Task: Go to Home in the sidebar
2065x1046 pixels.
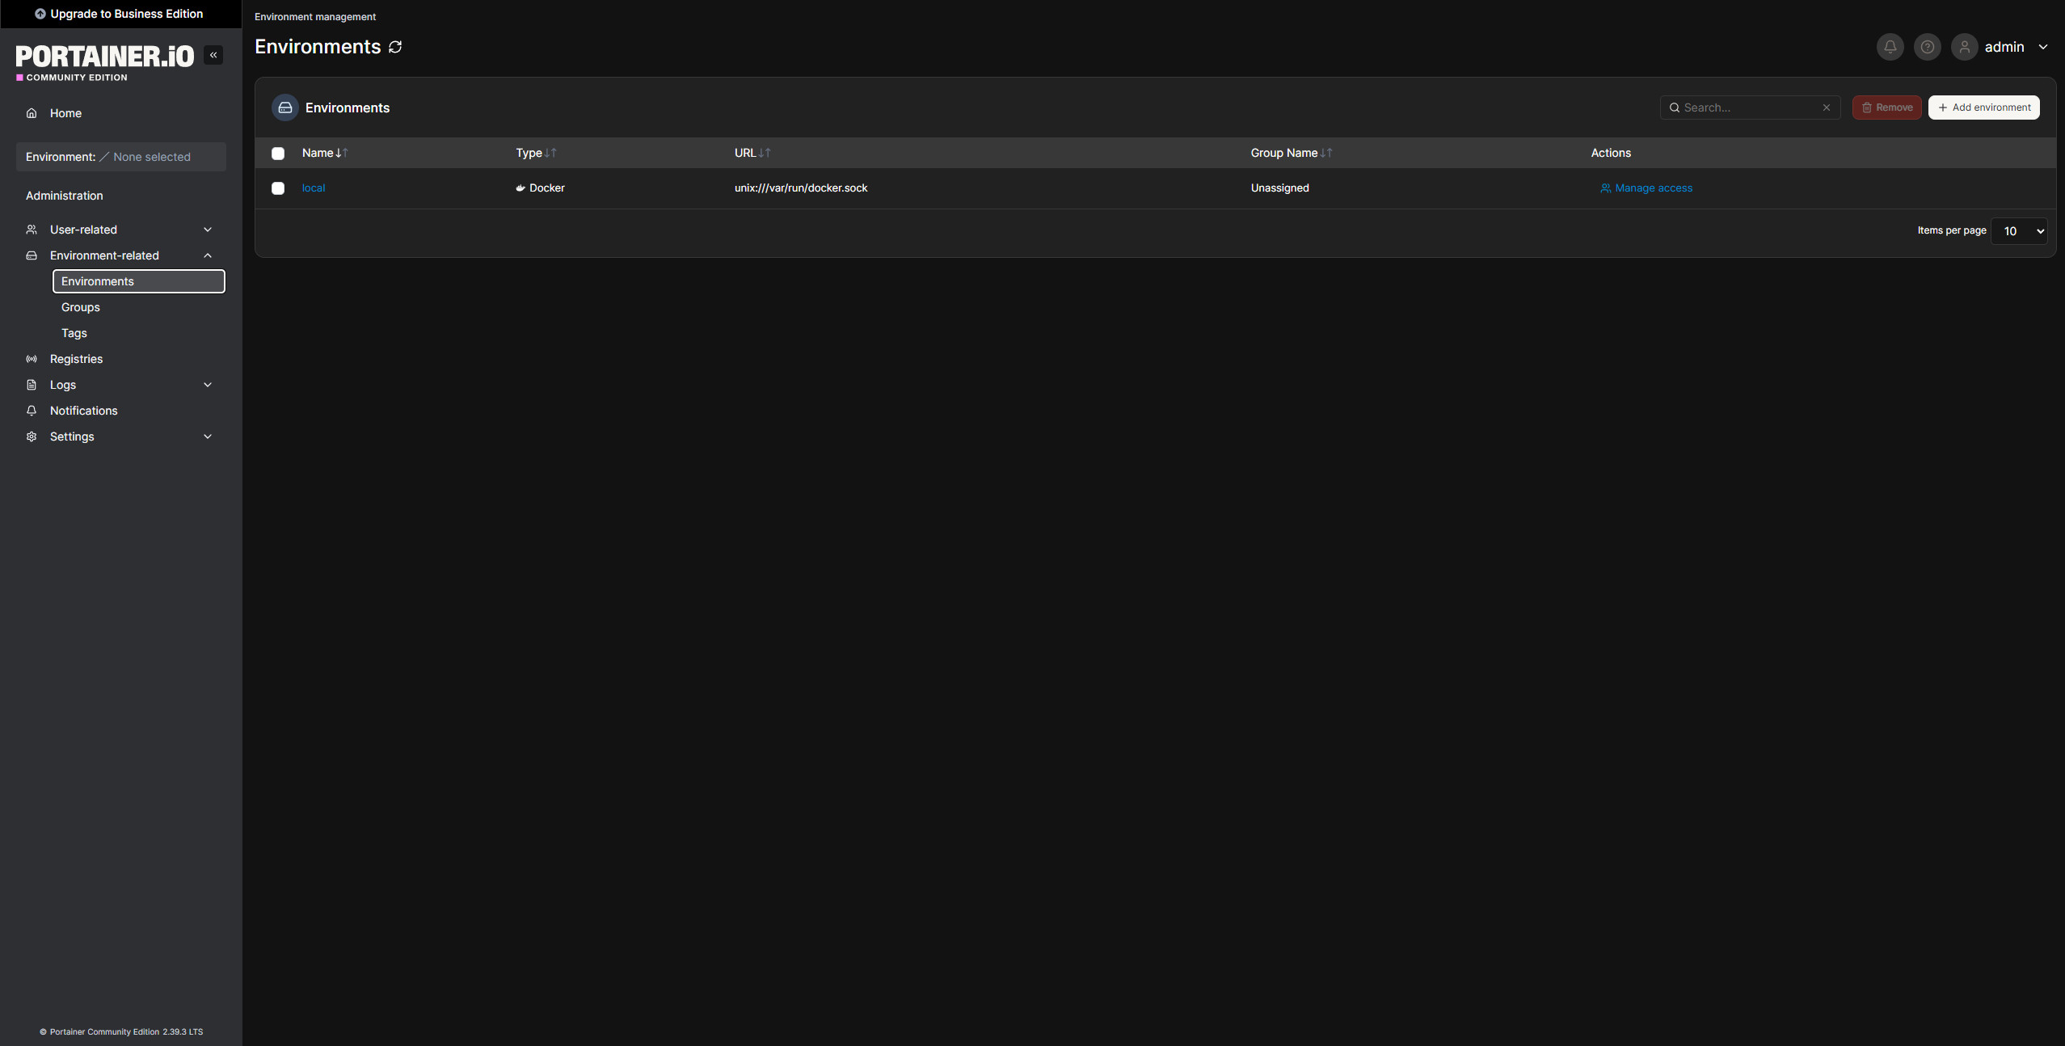Action: tap(121, 113)
